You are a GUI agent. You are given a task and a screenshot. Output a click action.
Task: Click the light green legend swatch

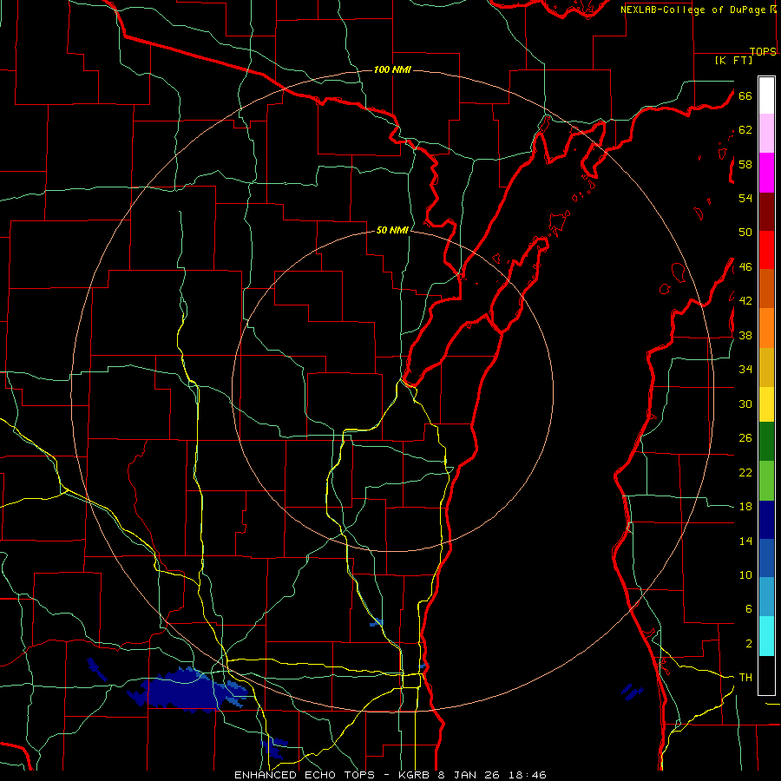[766, 481]
